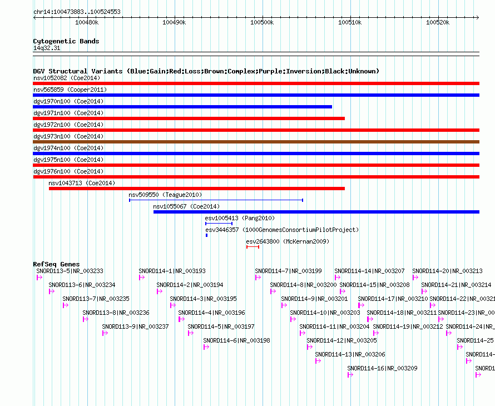This screenshot has height=406, width=495.
Task: Select the nsv1043713 red loss bar
Action: (197, 189)
